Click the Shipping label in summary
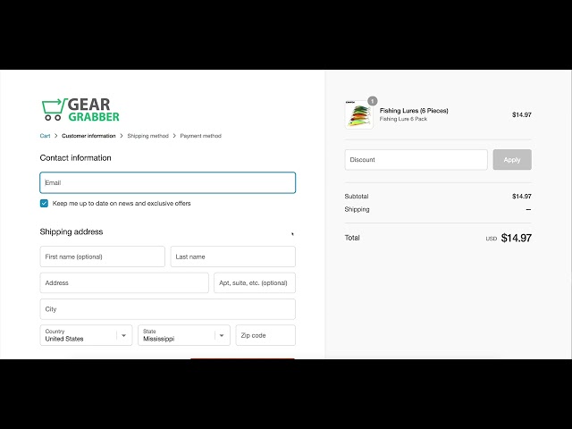The image size is (572, 429). coord(357,209)
